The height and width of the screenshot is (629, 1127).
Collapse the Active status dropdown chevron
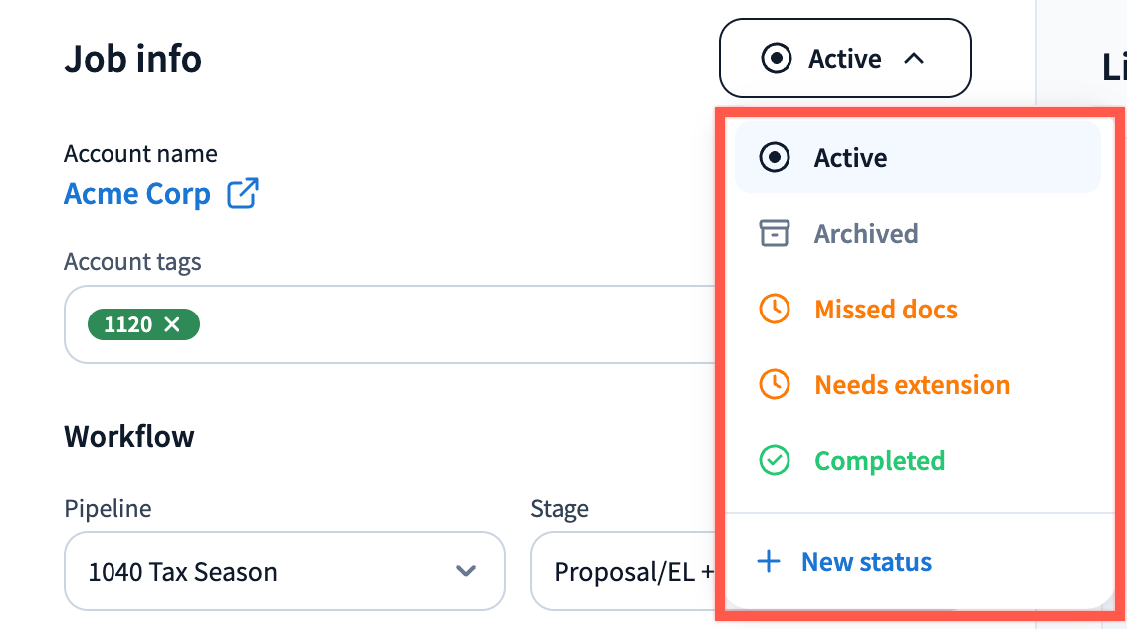pos(914,59)
